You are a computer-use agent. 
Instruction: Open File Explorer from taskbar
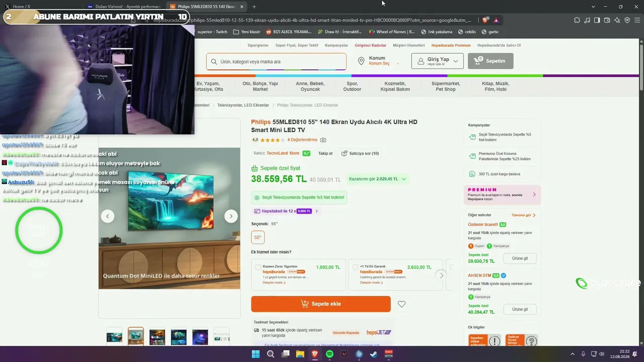coord(300,354)
